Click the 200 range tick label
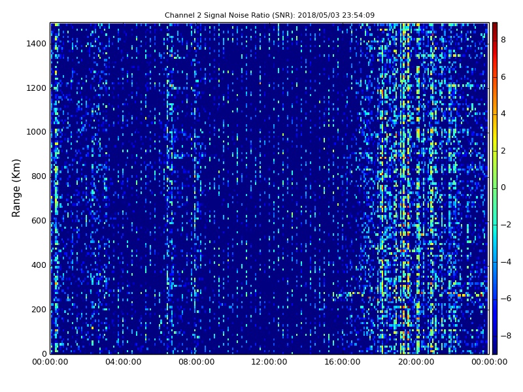 [39, 309]
